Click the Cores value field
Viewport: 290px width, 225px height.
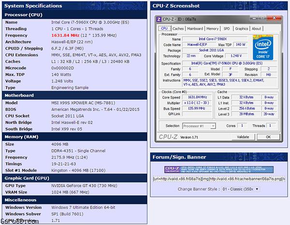[x=242, y=126]
